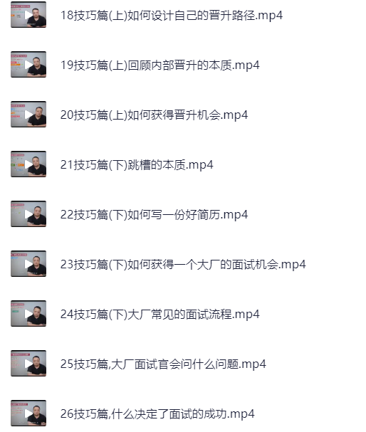Play video 20 thumbnail about 晋升机会
This screenshot has height=432, width=366.
click(28, 115)
